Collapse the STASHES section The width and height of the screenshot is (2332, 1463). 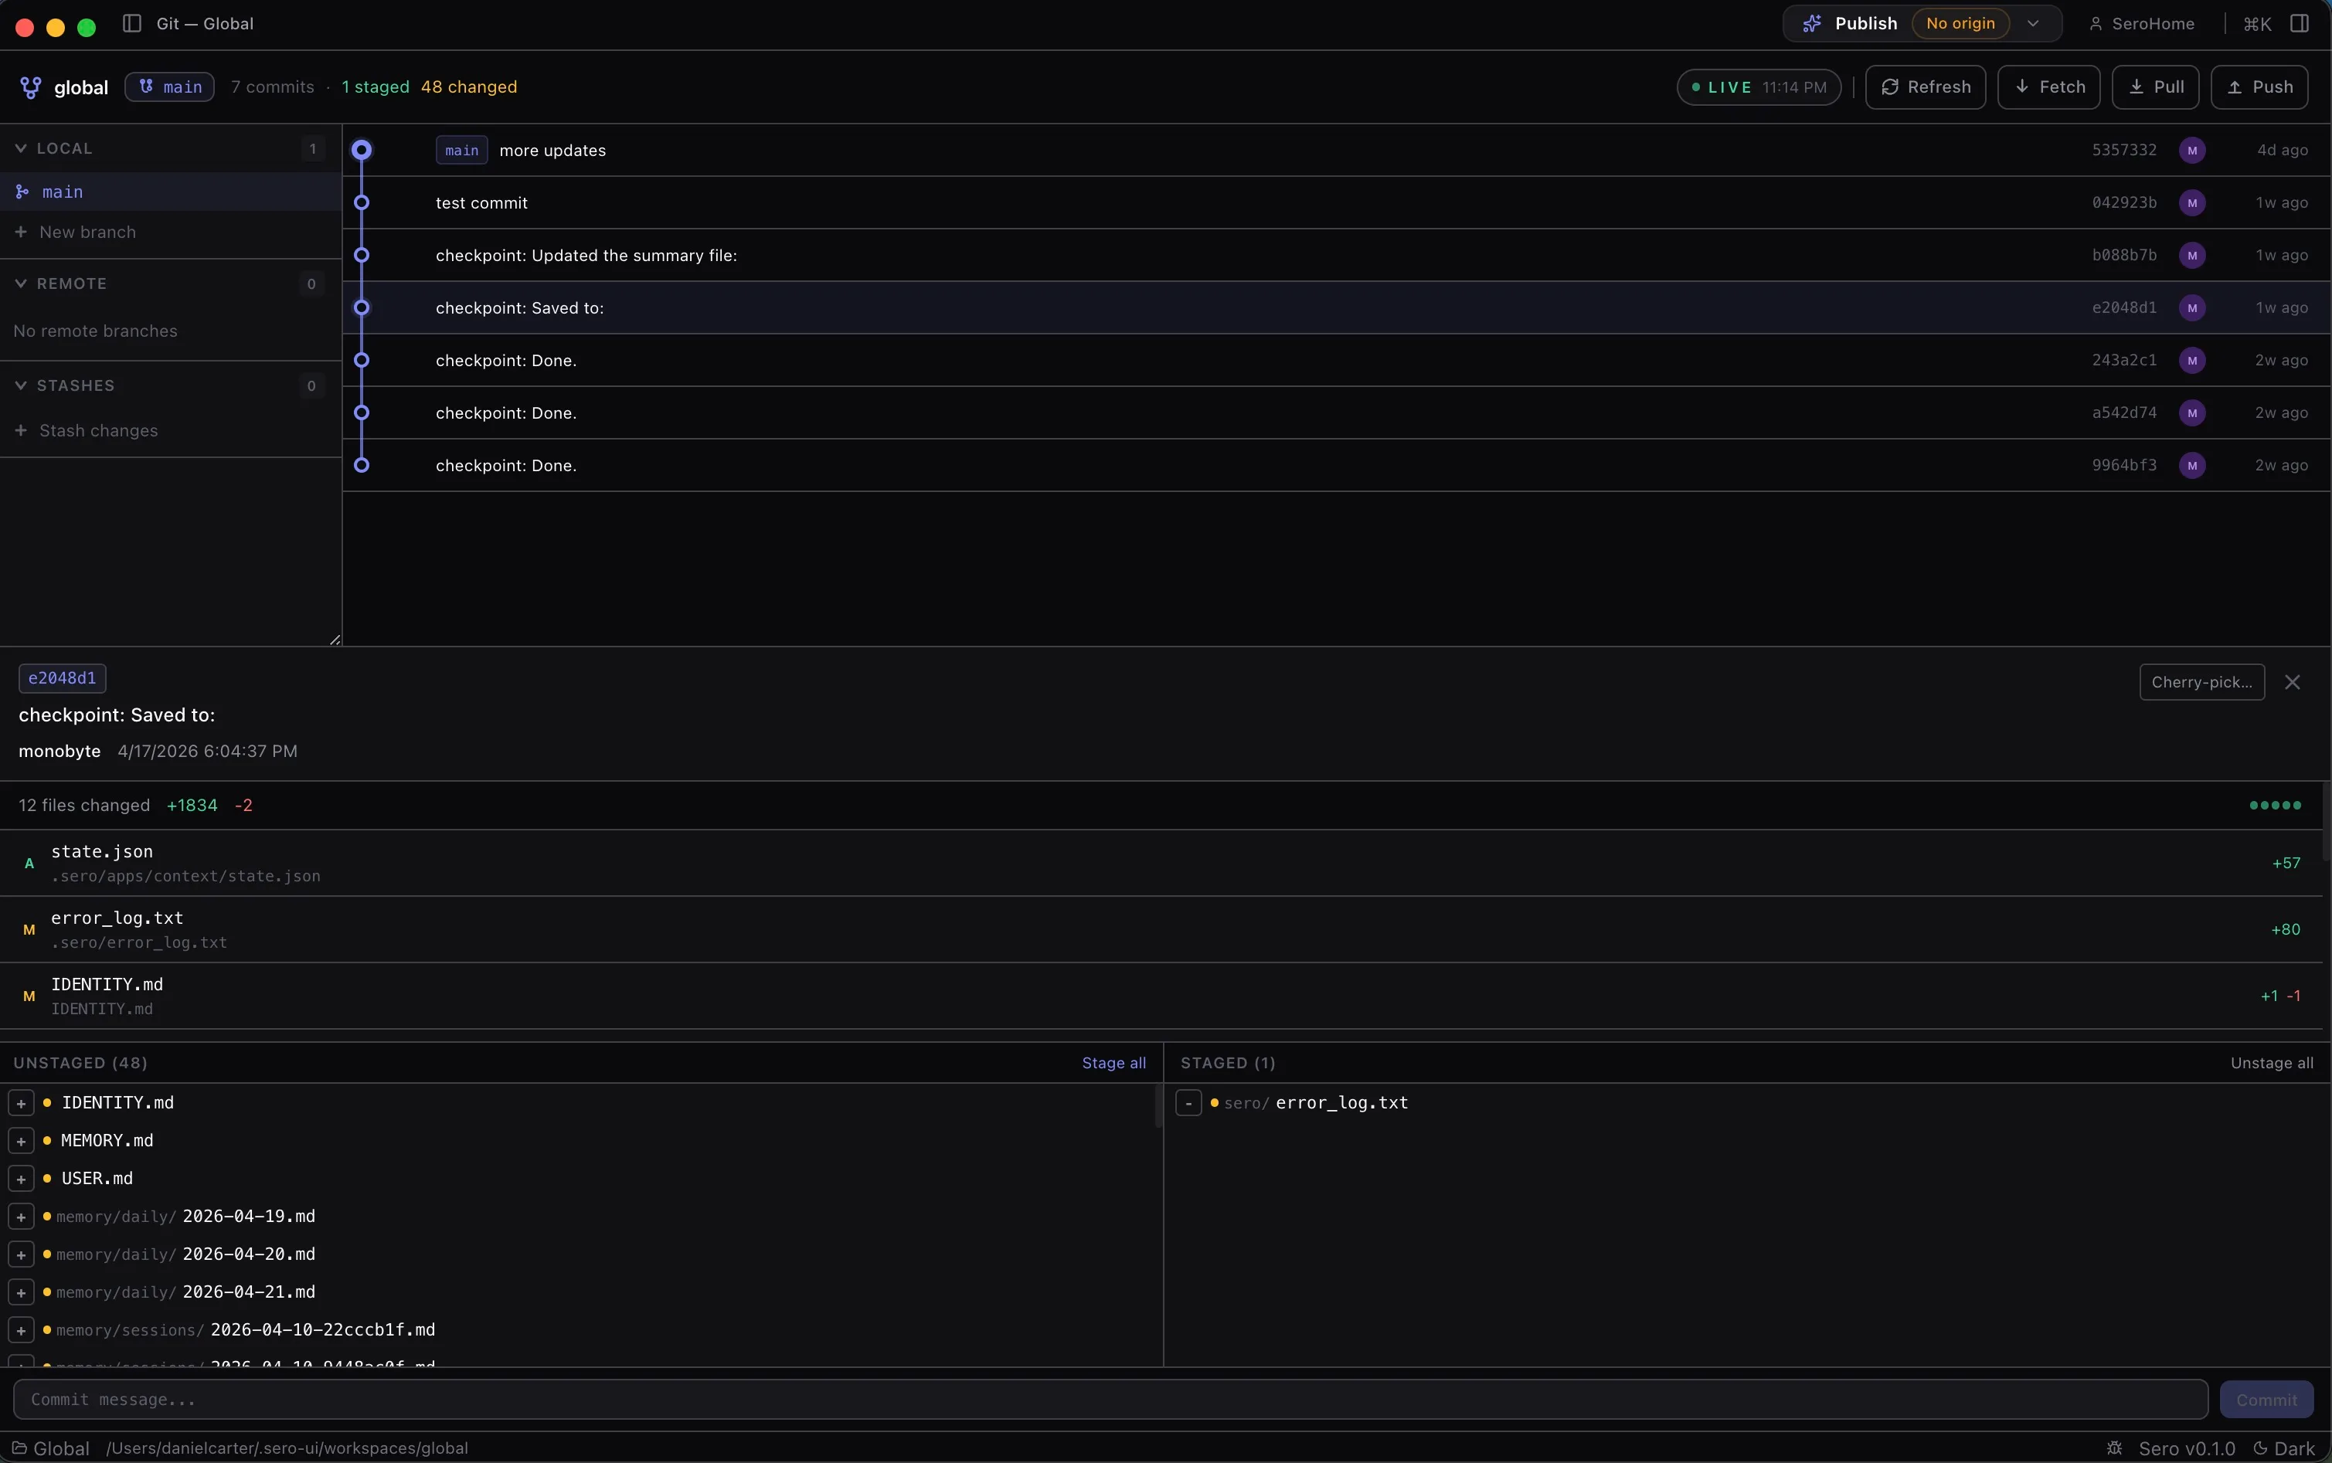pyautogui.click(x=20, y=385)
